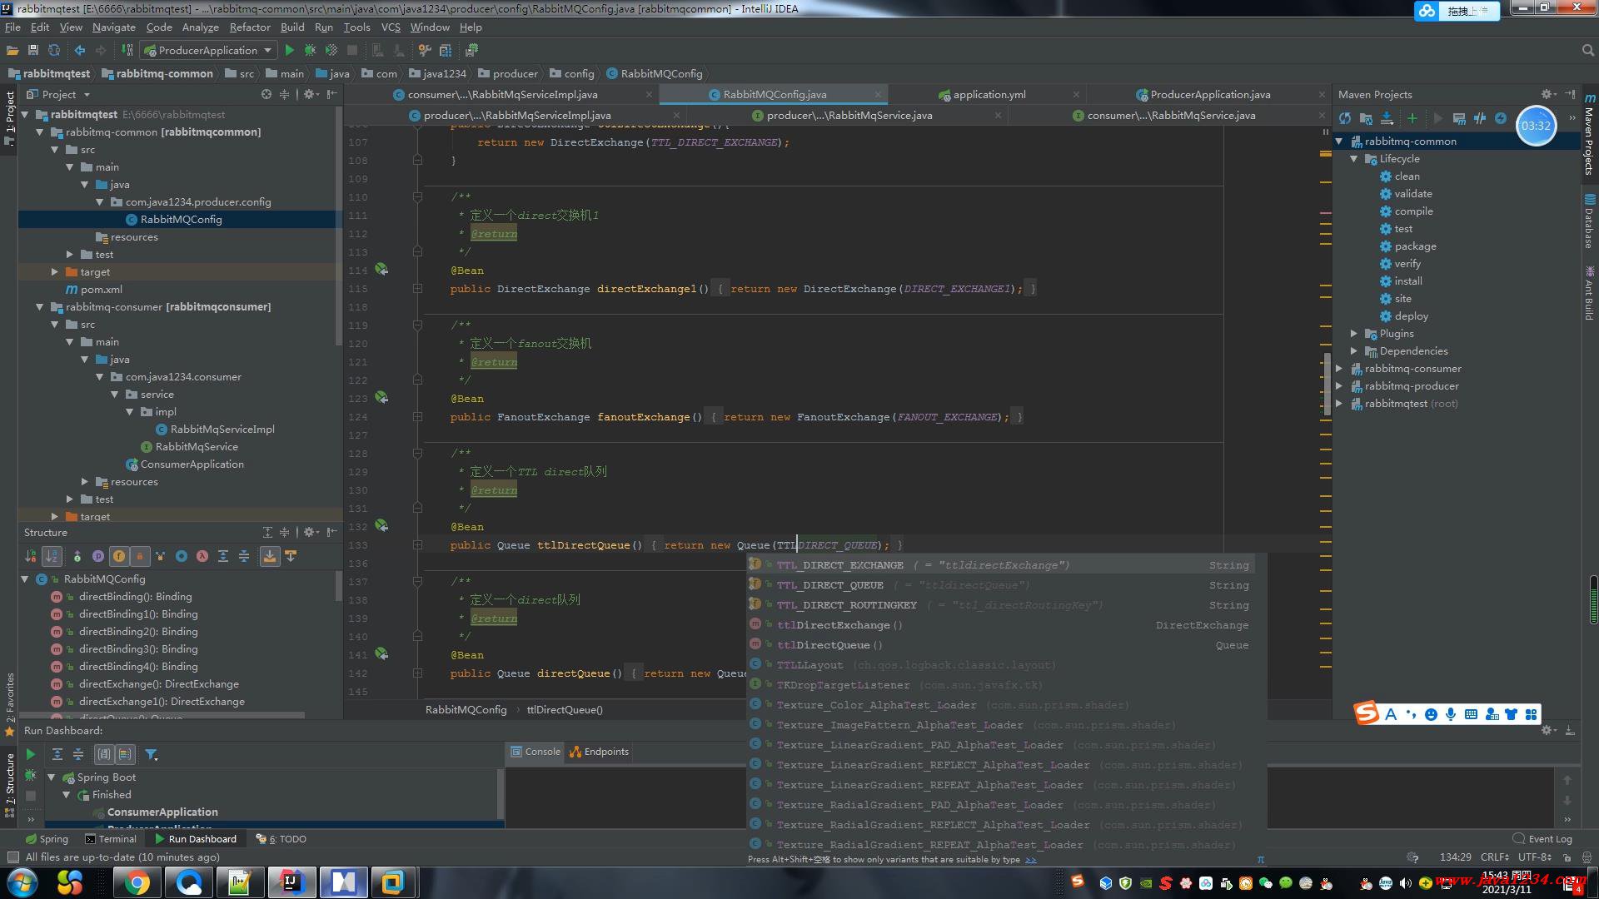Expand all nodes in the Structure panel
This screenshot has width=1599, height=899.
click(267, 532)
